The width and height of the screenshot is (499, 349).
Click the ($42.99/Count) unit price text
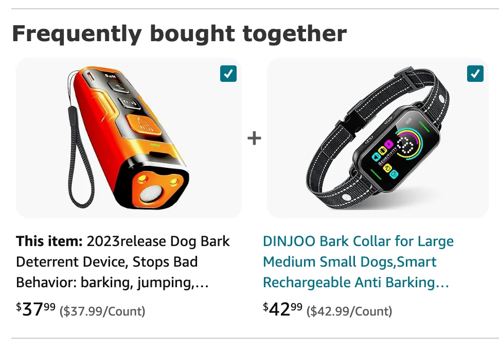349,311
